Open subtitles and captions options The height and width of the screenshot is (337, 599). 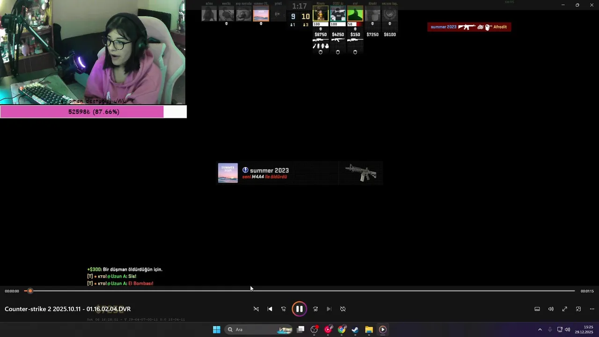(537, 309)
